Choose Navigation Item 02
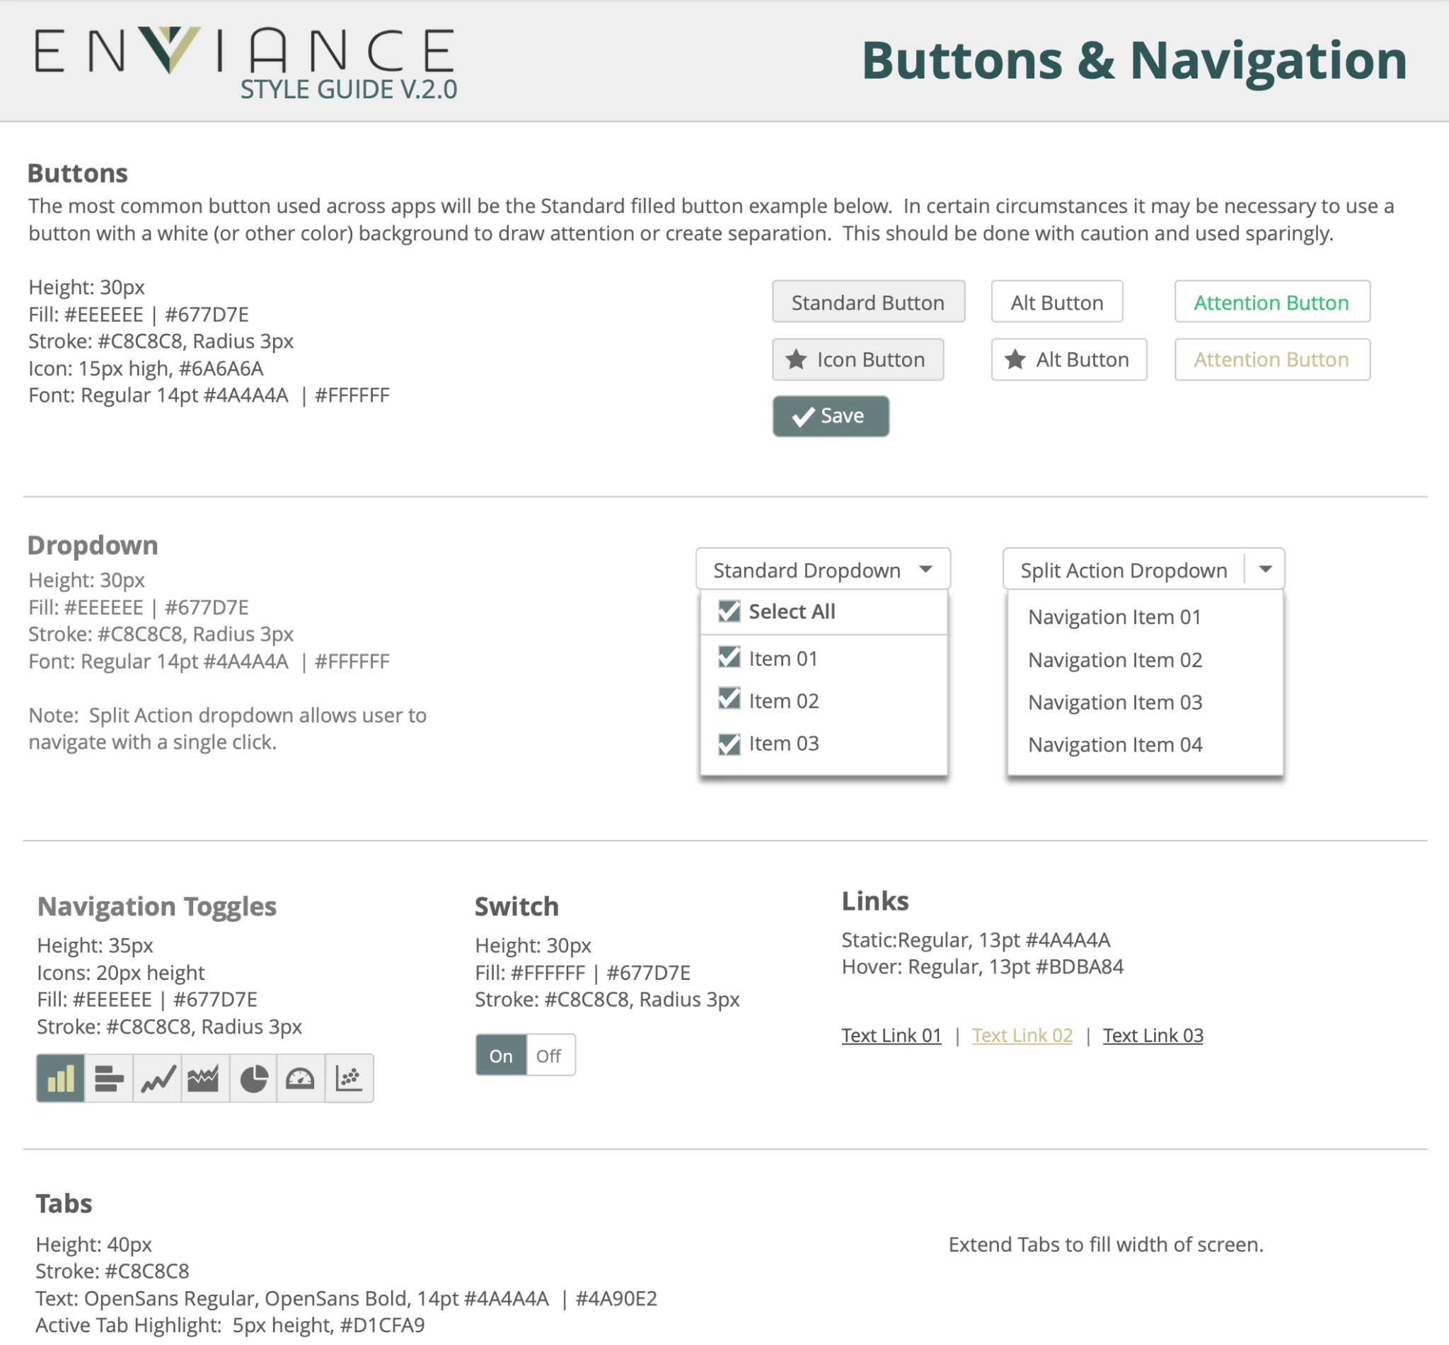1449x1345 pixels. point(1115,659)
